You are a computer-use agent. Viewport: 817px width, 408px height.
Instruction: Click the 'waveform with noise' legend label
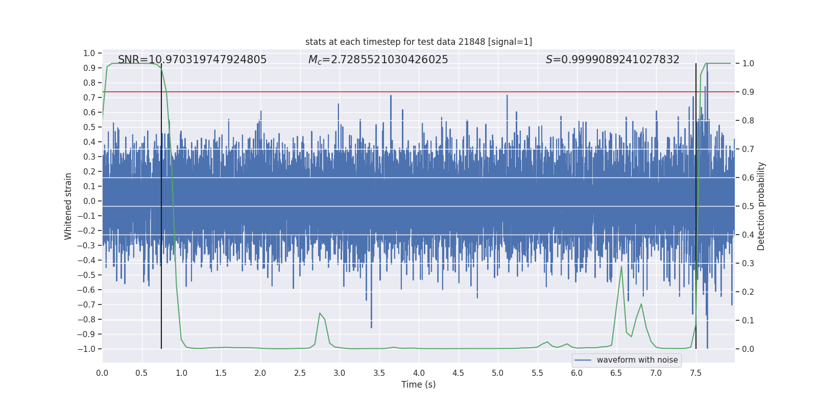coord(637,360)
